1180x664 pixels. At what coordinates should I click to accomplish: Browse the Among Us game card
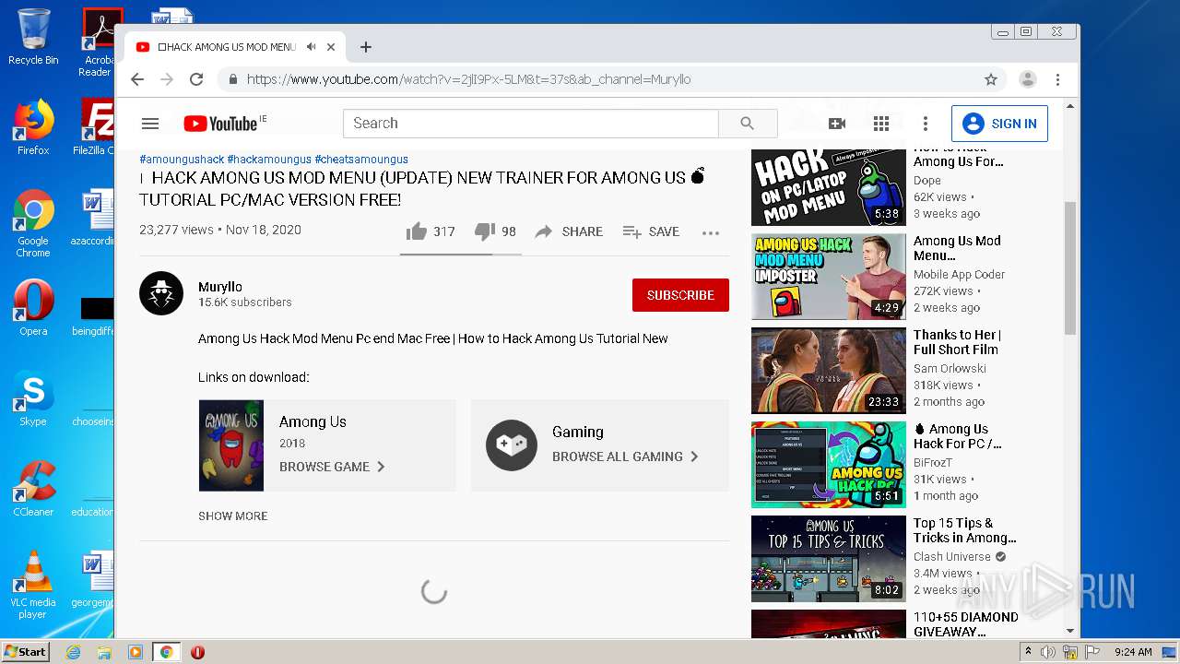(x=327, y=445)
